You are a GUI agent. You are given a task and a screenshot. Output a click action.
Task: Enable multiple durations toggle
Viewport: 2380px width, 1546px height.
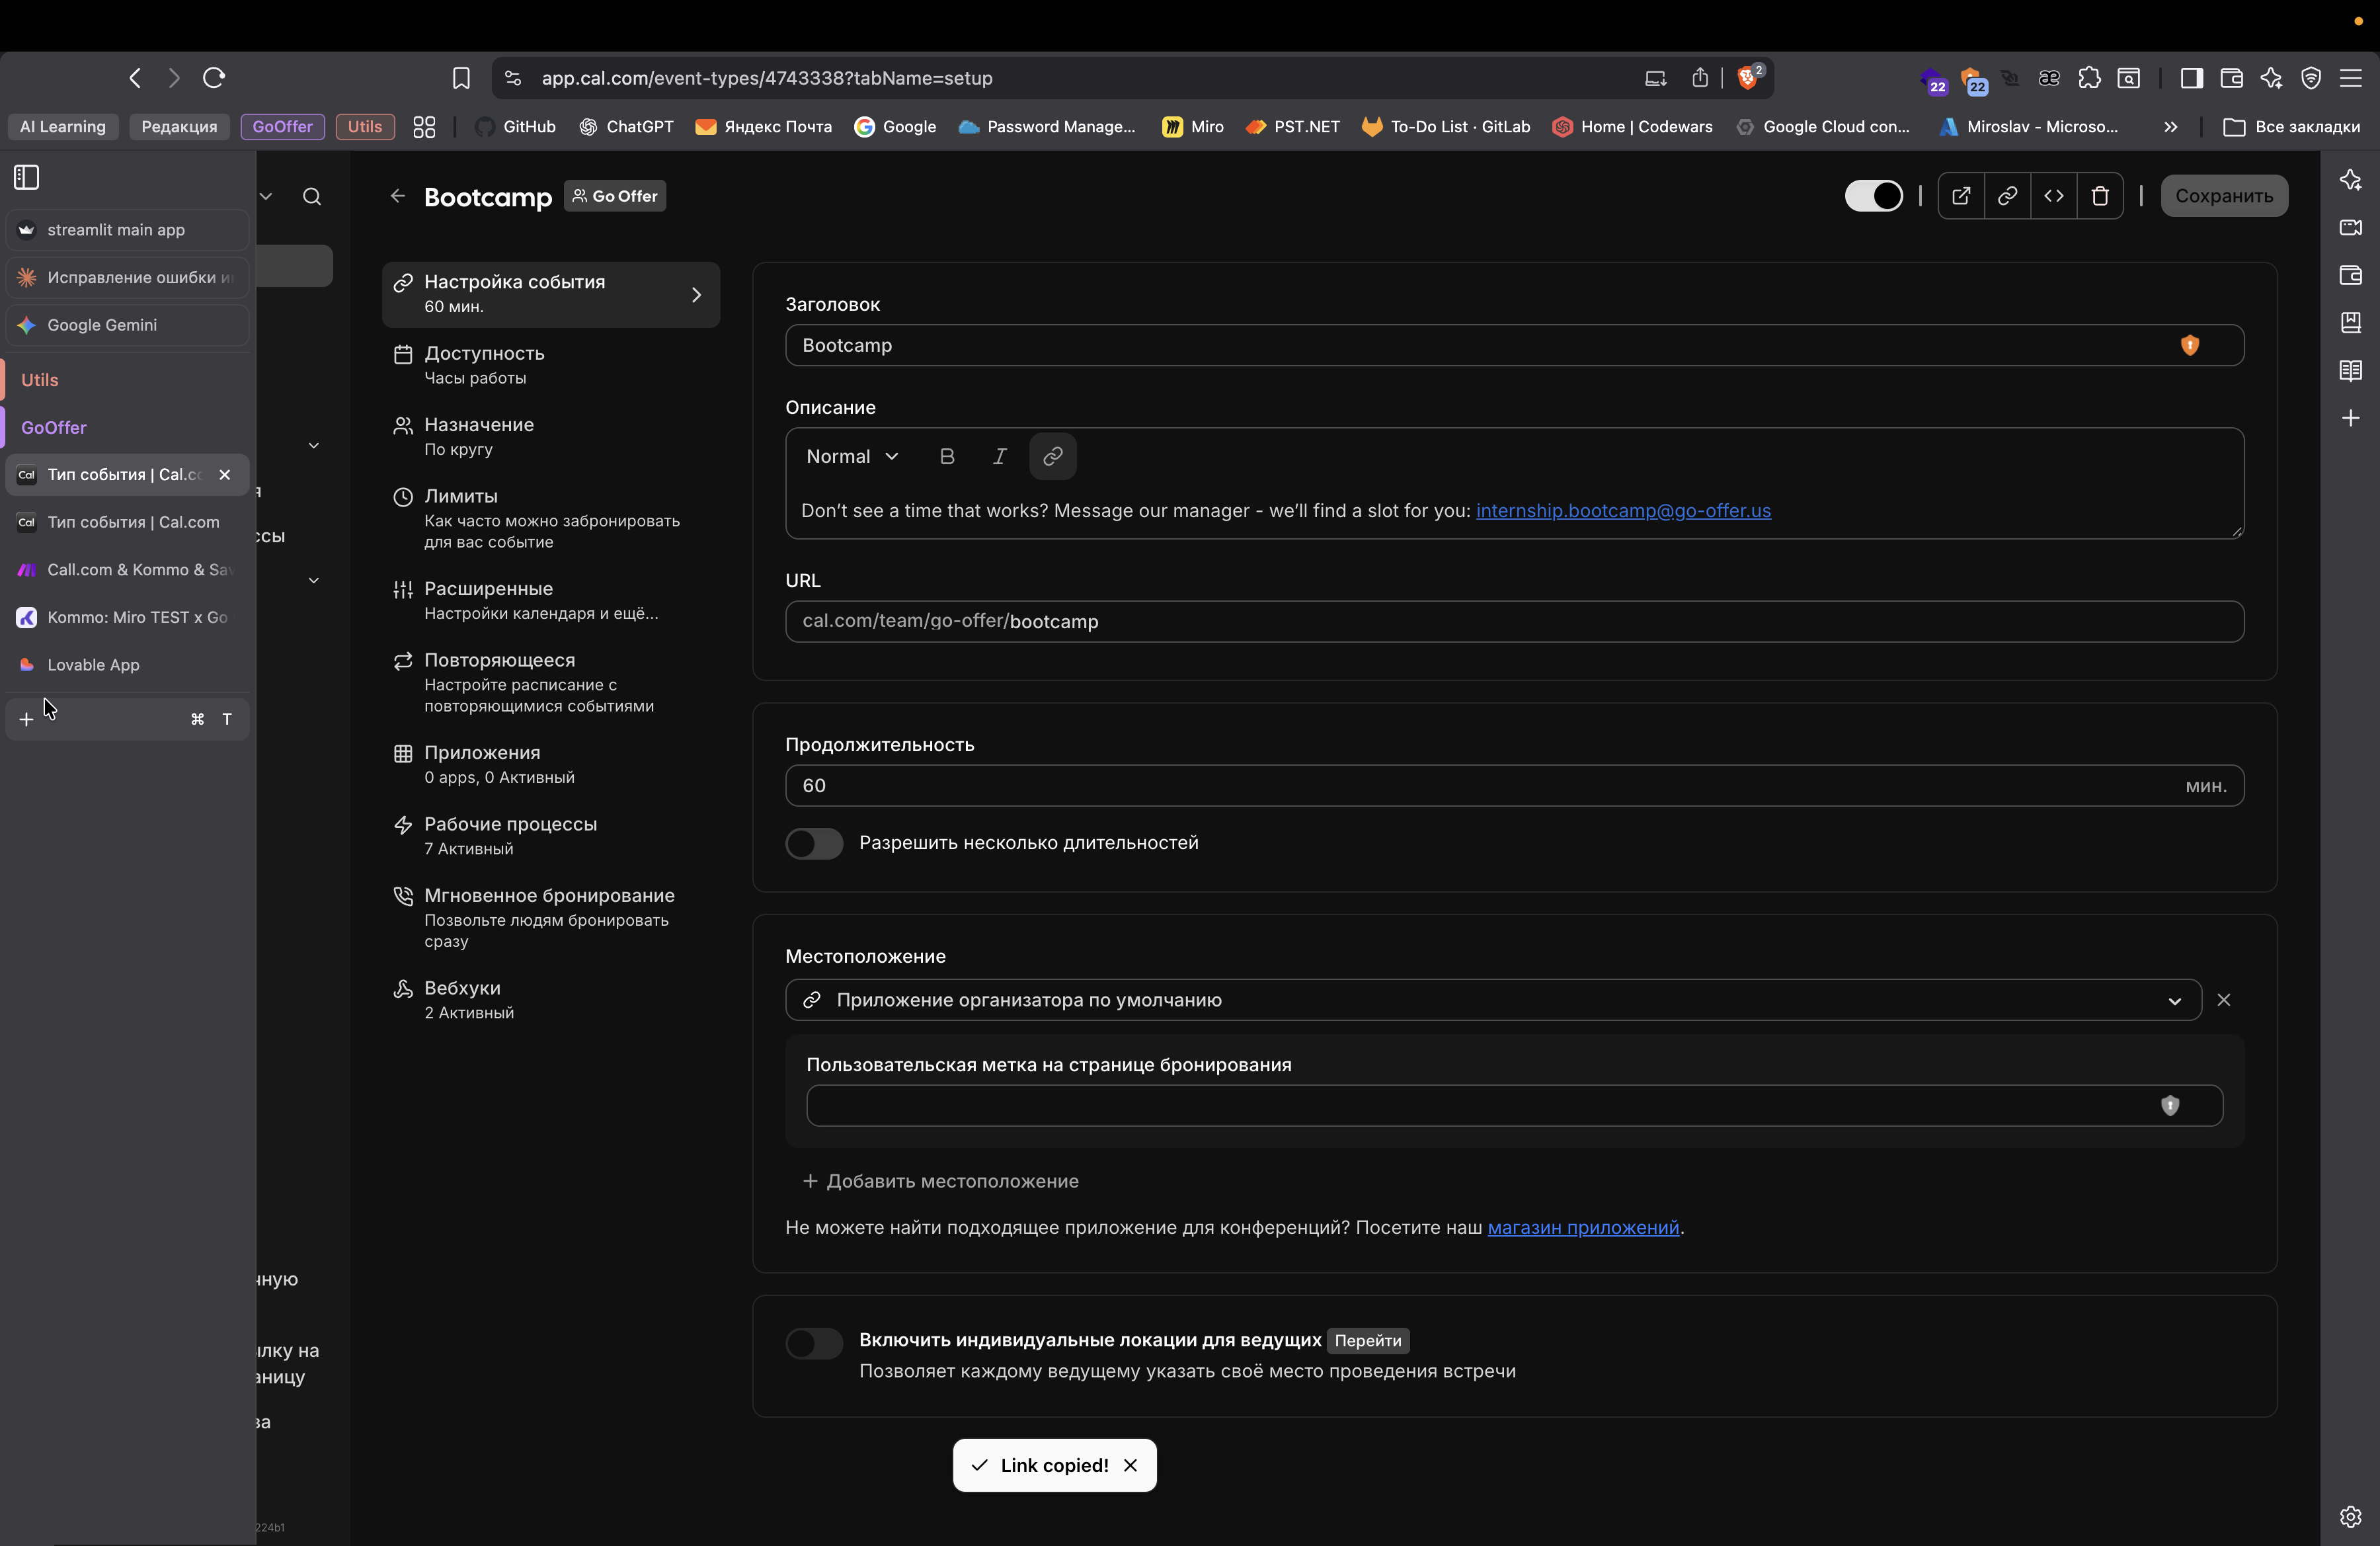coord(814,843)
